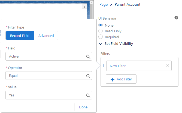Open the Value combo box showing Yes
The height and width of the screenshot is (113, 182).
point(45,95)
